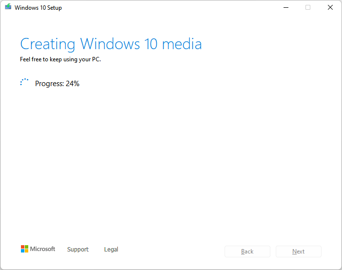The width and height of the screenshot is (342, 270).
Task: Click the empty title bar area
Action: tap(171, 7)
